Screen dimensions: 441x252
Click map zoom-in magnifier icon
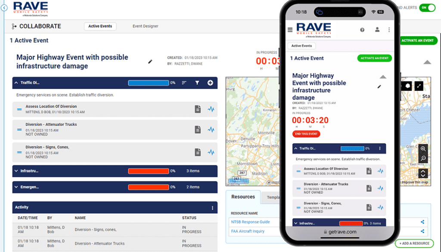423,149
